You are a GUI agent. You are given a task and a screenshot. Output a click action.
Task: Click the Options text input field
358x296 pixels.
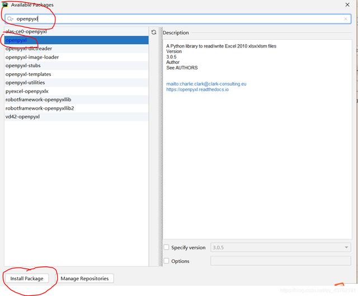(x=280, y=261)
